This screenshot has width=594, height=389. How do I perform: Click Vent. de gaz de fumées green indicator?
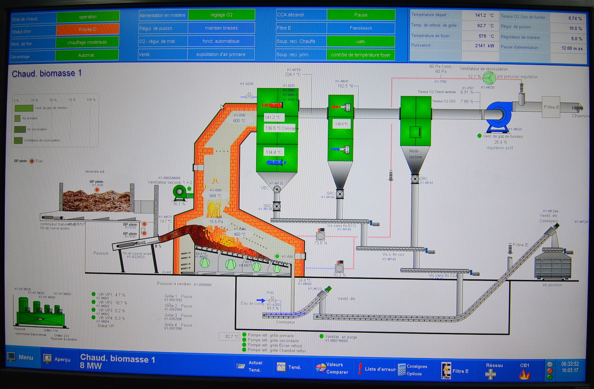[x=480, y=136]
